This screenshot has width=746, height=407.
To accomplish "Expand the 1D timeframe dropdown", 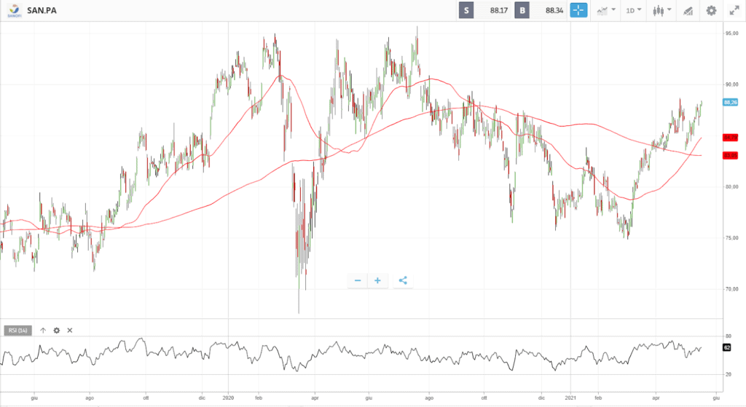I will coord(635,10).
